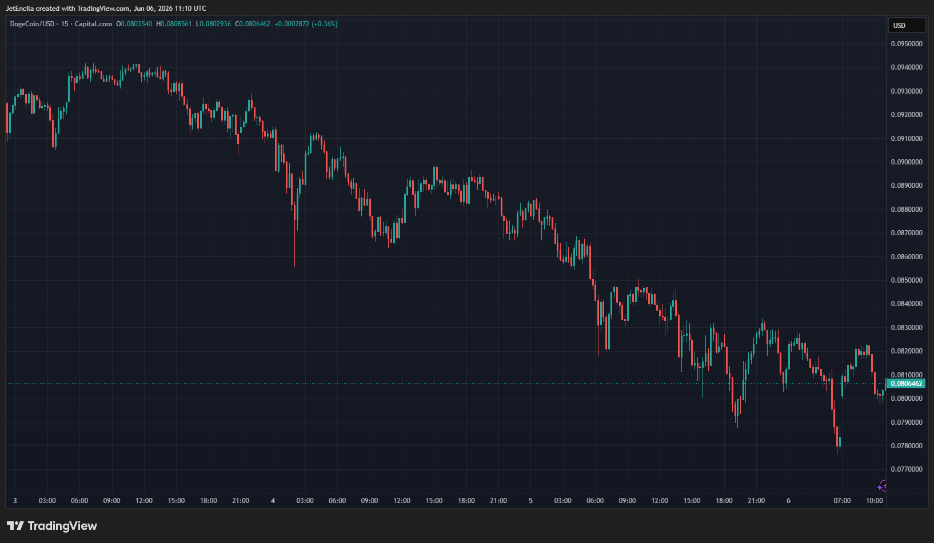Click the 10:00 time axis label

point(875,501)
